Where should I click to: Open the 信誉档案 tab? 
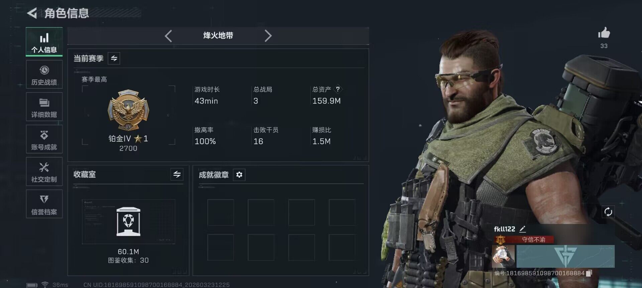44,204
